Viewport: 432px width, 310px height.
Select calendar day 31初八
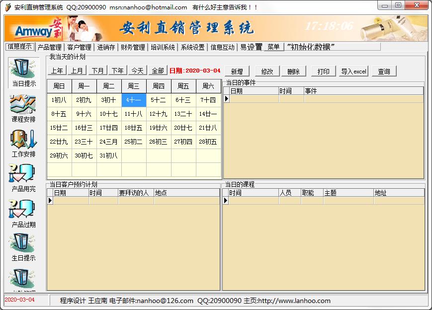point(109,155)
